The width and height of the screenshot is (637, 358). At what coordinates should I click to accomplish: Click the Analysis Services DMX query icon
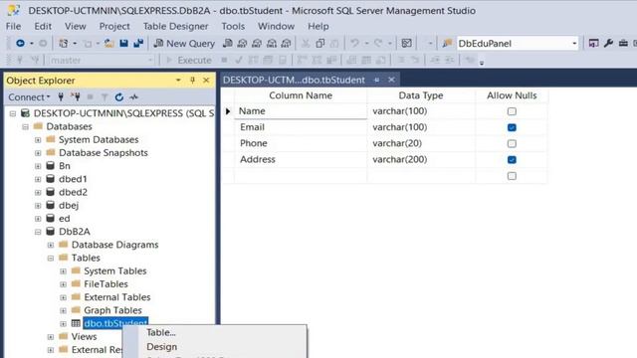point(257,43)
